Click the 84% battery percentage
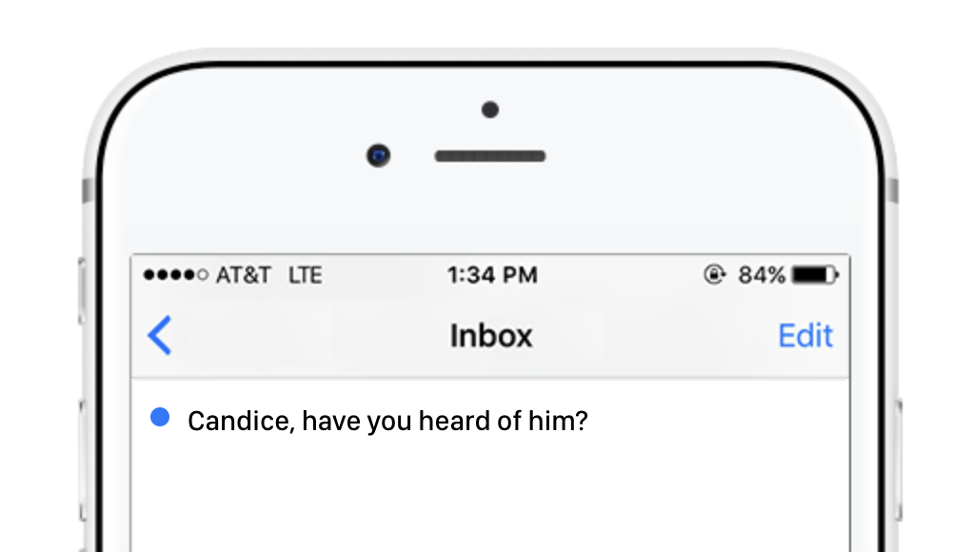 click(x=762, y=276)
